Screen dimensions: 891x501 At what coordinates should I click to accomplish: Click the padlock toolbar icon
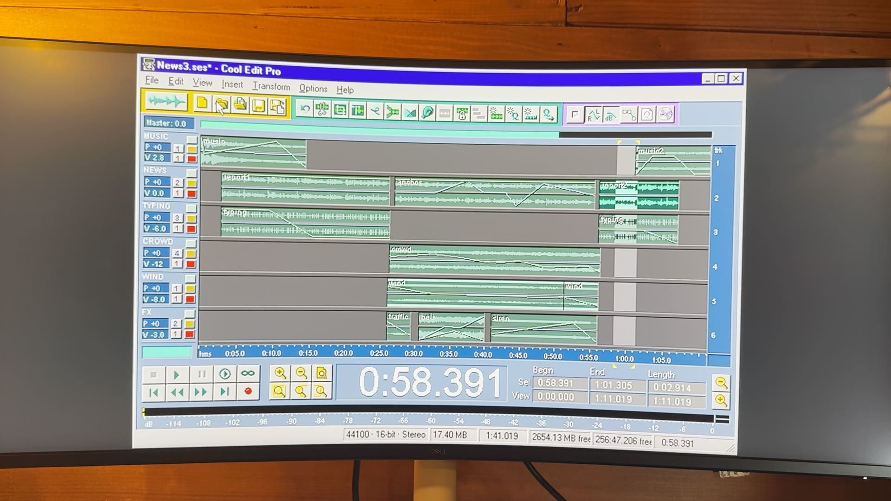tap(462, 113)
